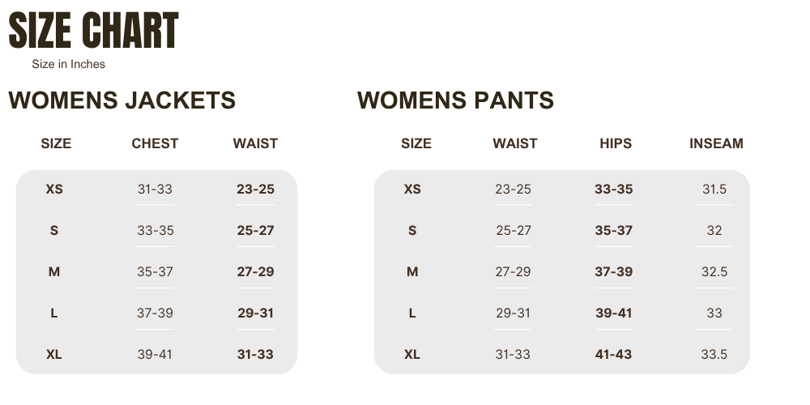The image size is (810, 405).
Task: Select the WOMENS PANTS heading
Action: coord(455,100)
